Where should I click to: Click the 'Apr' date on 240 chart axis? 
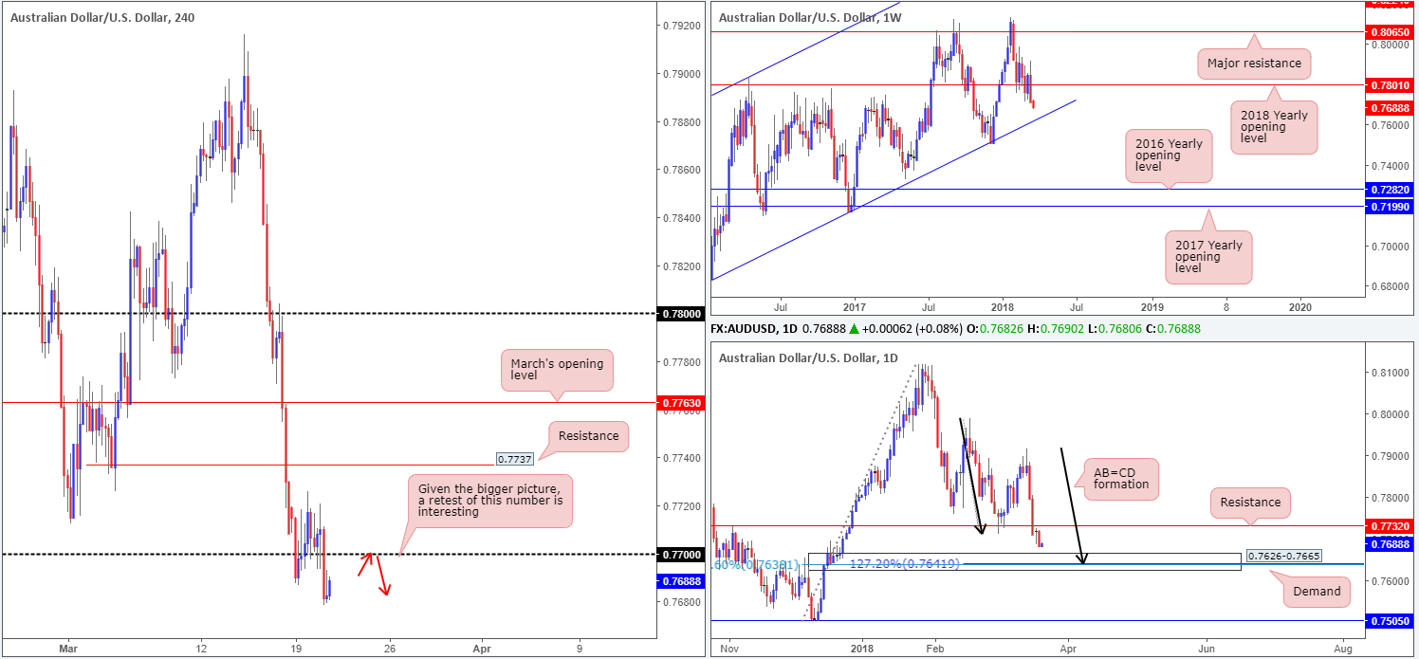click(x=481, y=649)
